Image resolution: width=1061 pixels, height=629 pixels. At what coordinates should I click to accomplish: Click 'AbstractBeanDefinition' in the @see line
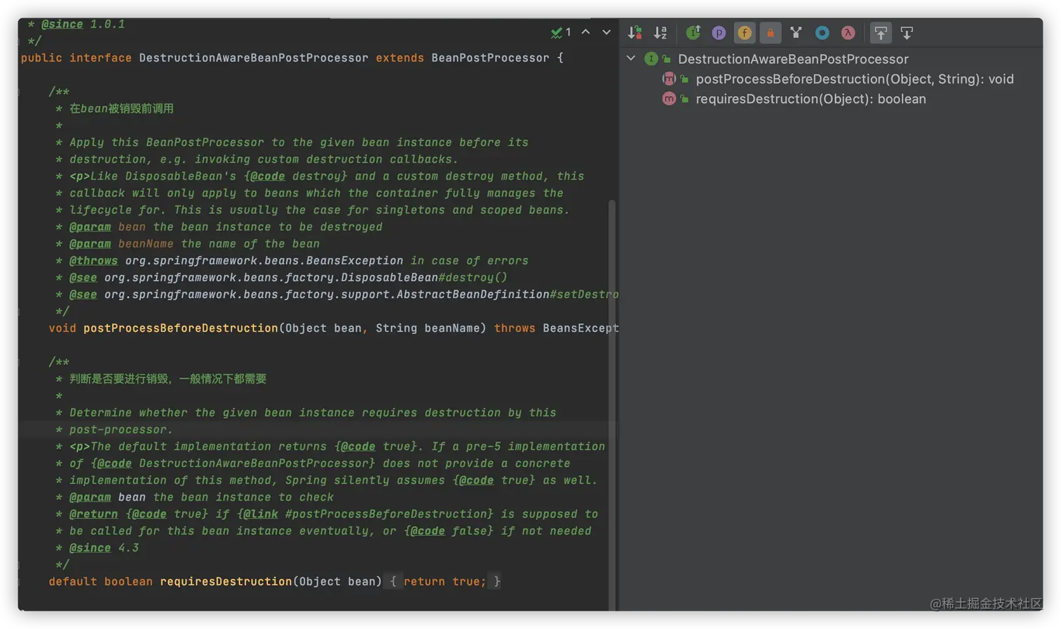472,295
